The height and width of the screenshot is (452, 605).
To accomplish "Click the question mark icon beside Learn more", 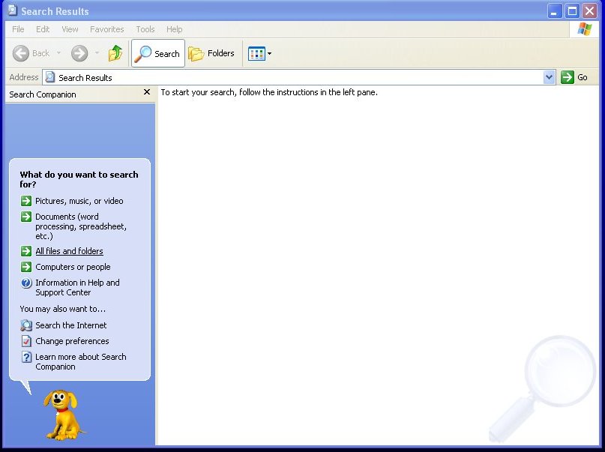I will 26,357.
